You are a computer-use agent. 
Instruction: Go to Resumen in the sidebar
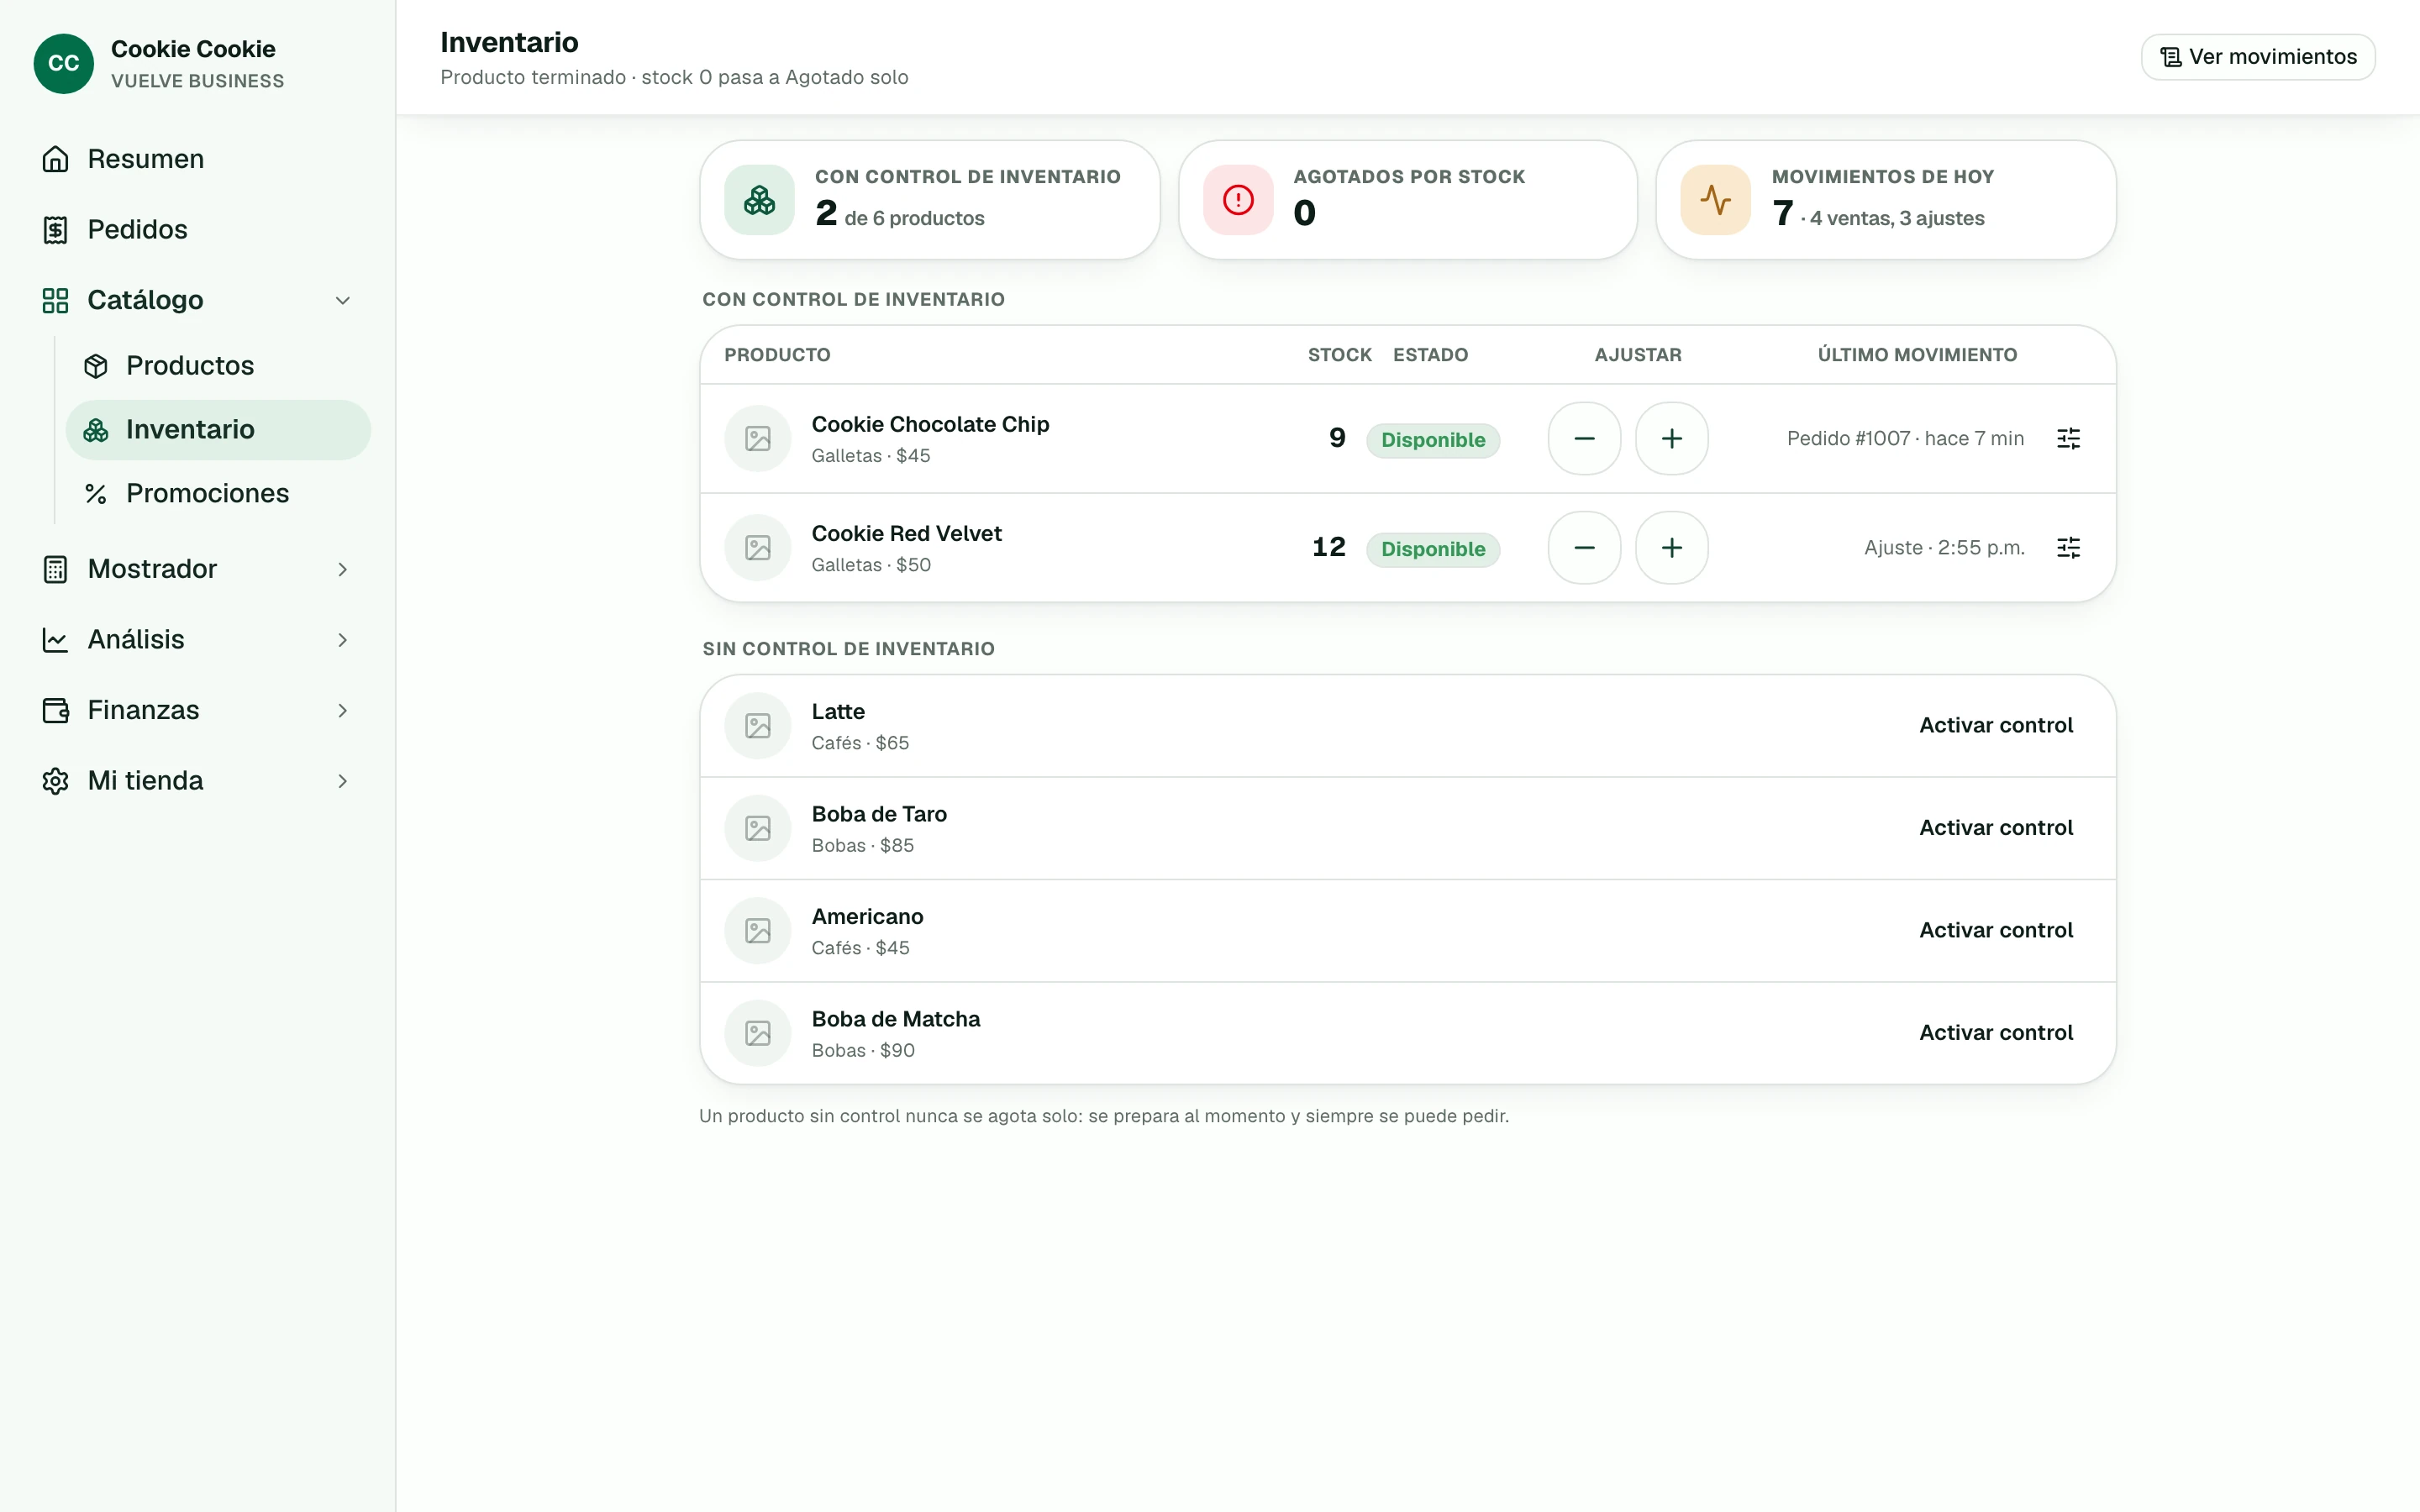click(x=198, y=159)
